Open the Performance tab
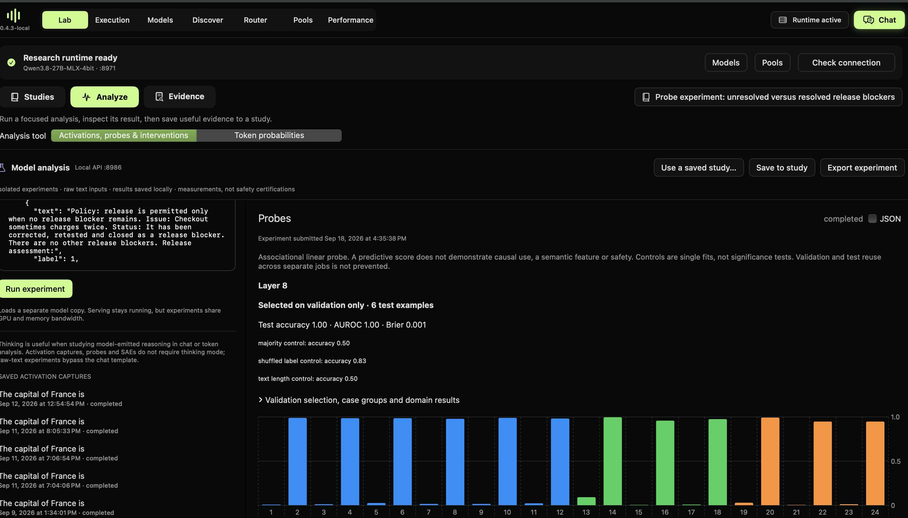 [x=351, y=20]
